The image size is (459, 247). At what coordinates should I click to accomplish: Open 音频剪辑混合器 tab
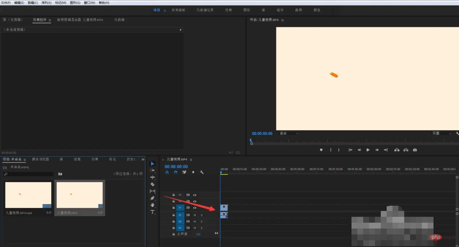tap(80, 20)
